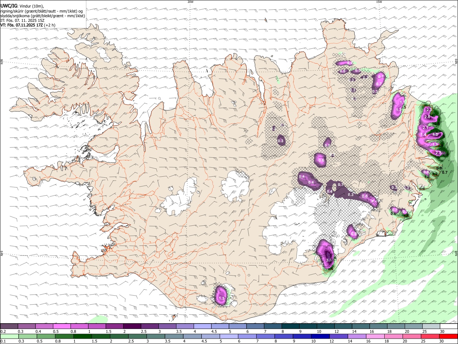458x344 pixels.
Task: Click the "UWC/IG" title text
Action: coord(9,6)
